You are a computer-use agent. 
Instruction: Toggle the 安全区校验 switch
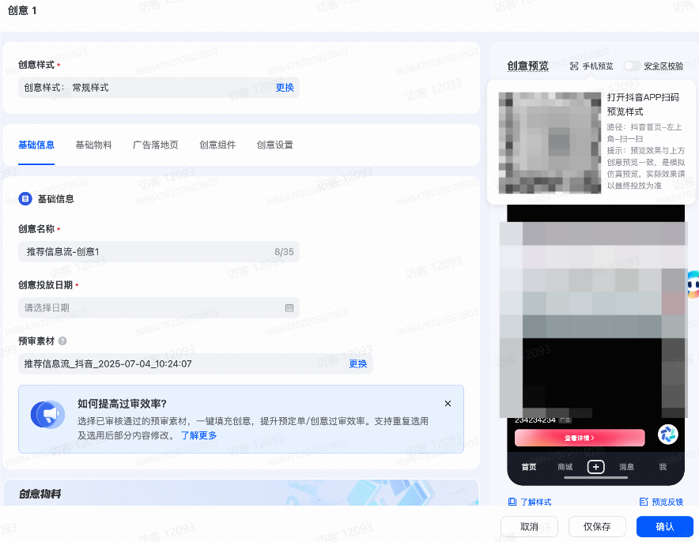click(632, 66)
